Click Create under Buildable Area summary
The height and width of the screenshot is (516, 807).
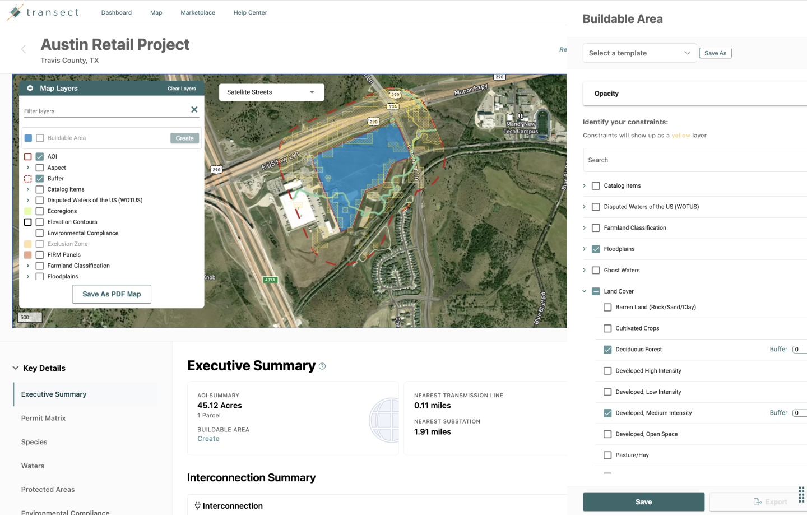point(208,438)
